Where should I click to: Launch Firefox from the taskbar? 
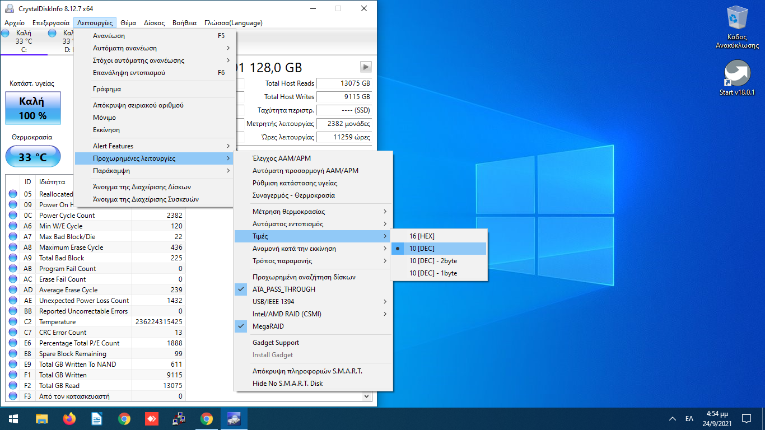click(69, 419)
